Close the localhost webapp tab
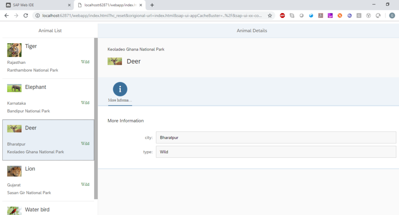This screenshot has width=399, height=215. (141, 5)
